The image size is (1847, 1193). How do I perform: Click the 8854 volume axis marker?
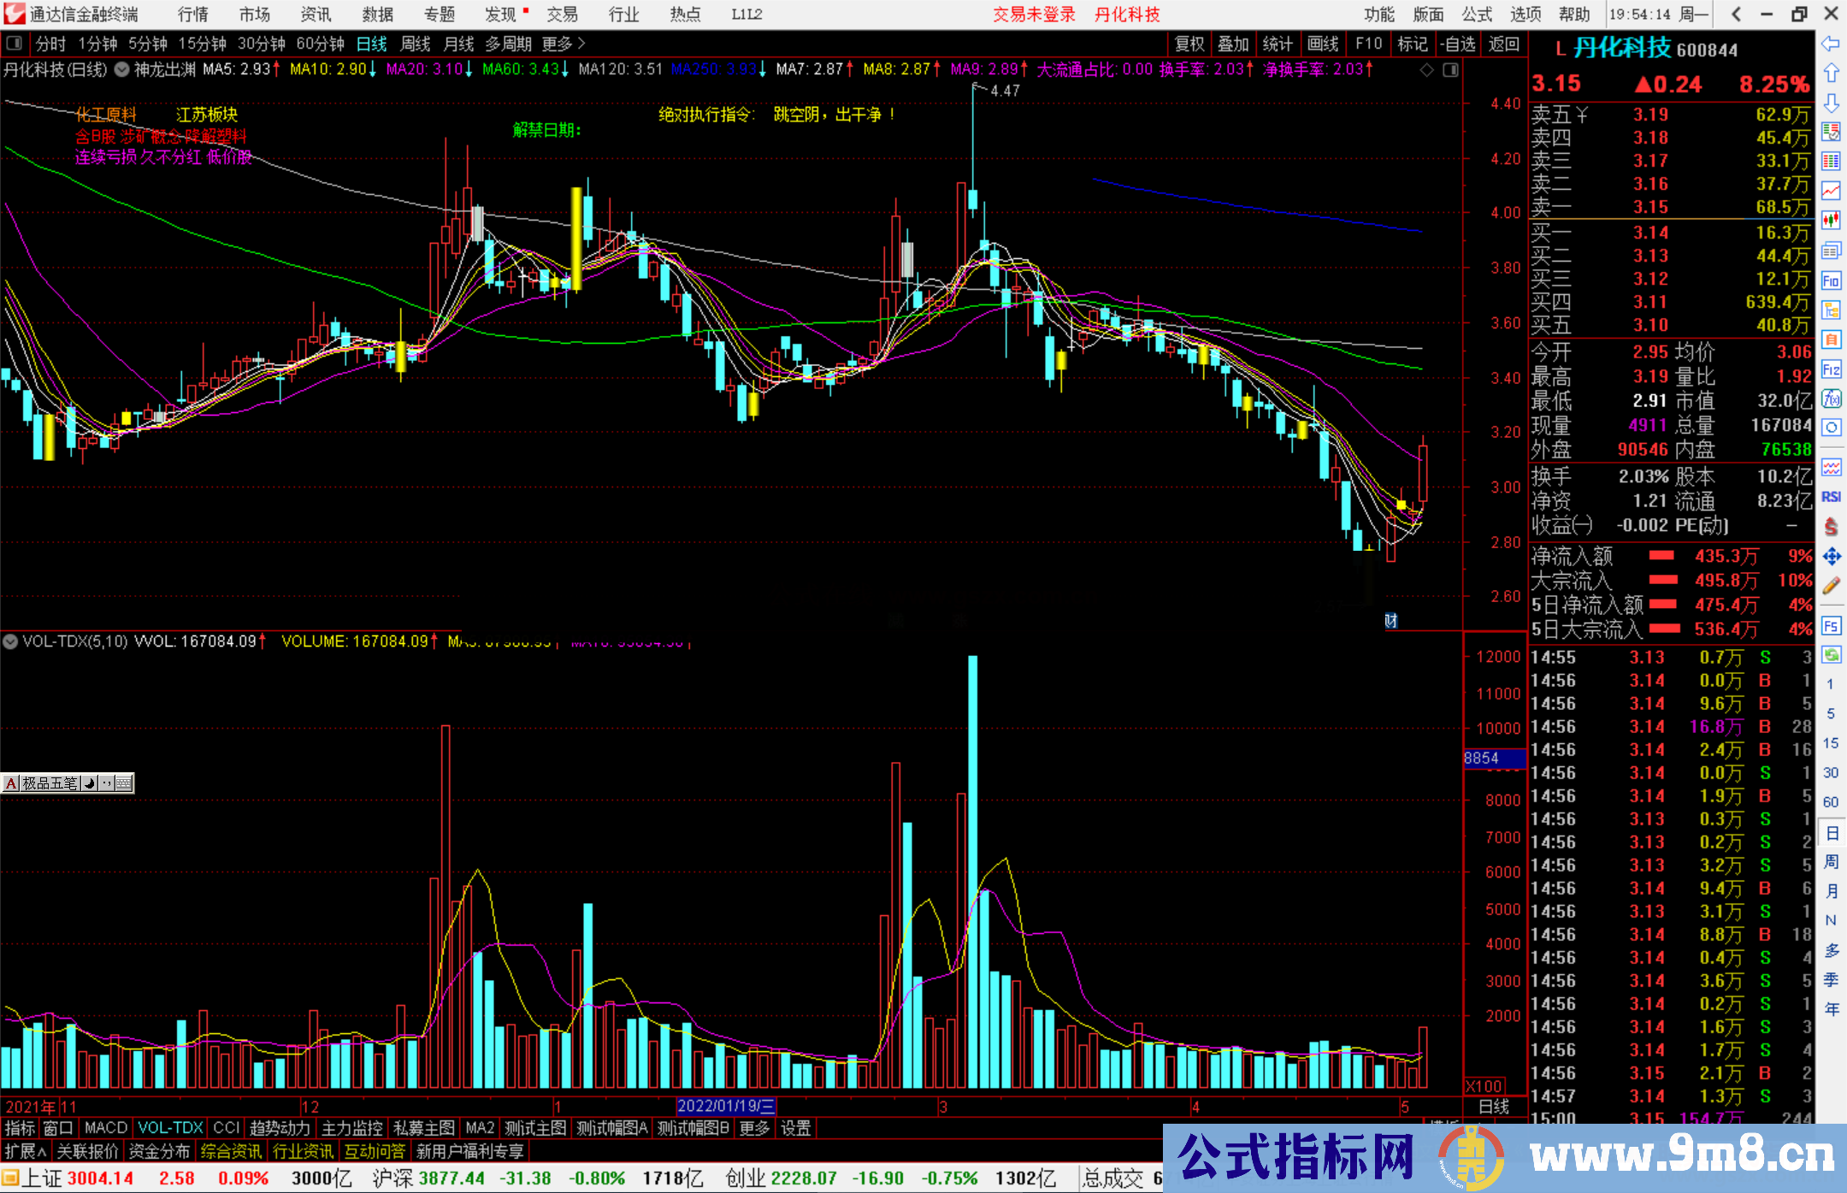[x=1493, y=759]
